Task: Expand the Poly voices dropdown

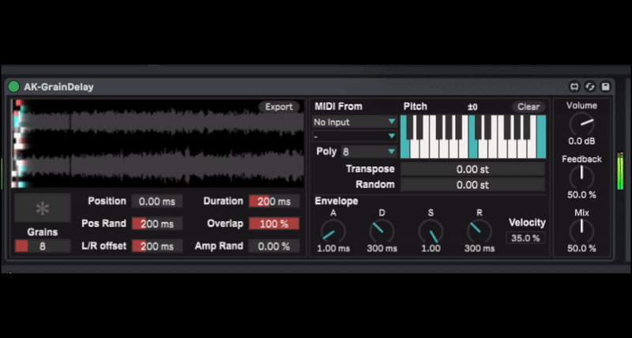Action: pyautogui.click(x=368, y=151)
